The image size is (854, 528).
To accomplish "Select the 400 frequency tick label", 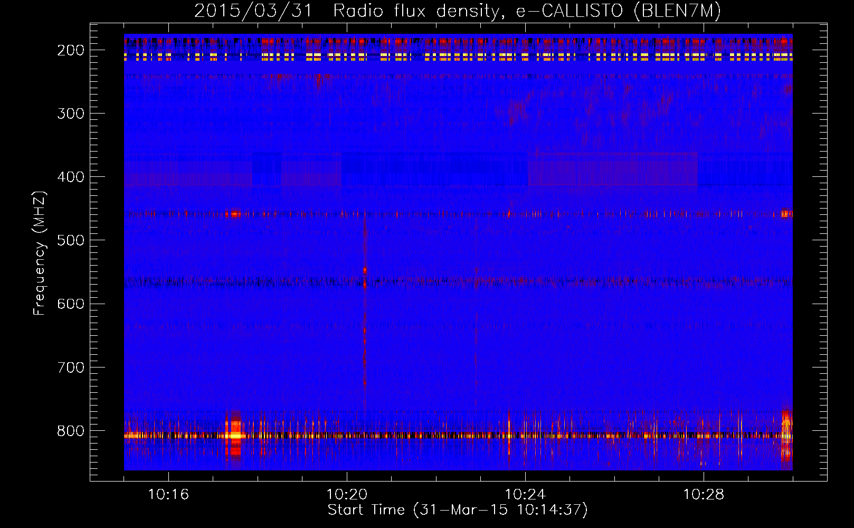I will pyautogui.click(x=71, y=177).
